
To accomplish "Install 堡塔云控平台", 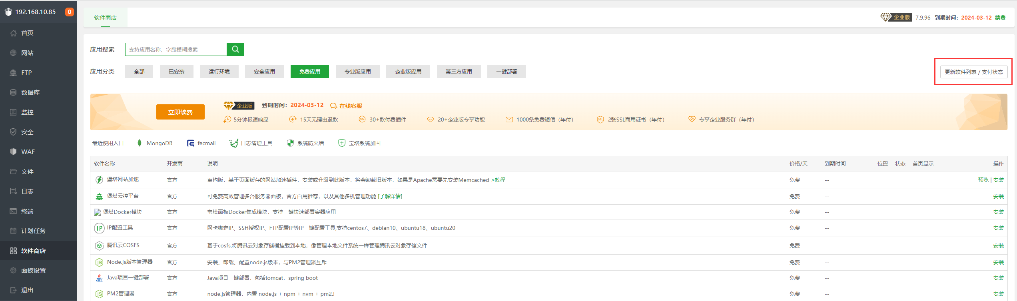I will pos(998,196).
